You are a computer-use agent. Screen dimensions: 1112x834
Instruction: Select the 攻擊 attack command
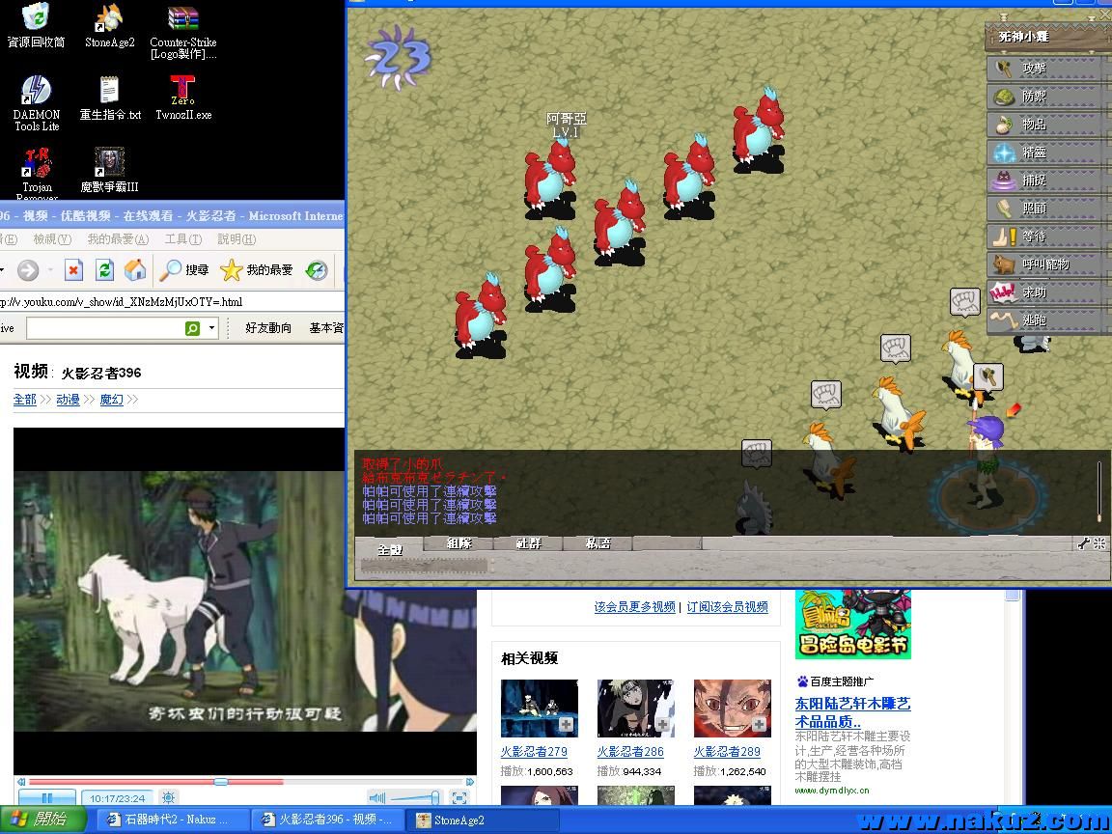[1043, 69]
